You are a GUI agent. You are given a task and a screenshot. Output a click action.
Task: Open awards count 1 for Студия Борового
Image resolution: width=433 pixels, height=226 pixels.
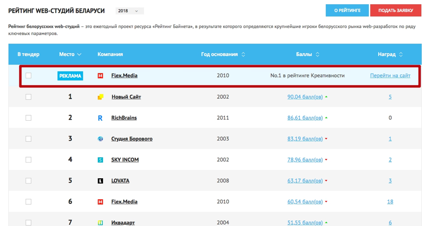click(390, 139)
